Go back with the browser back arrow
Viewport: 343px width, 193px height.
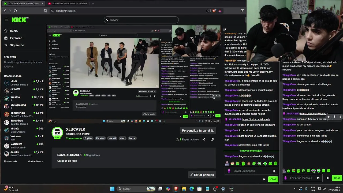coord(5,11)
